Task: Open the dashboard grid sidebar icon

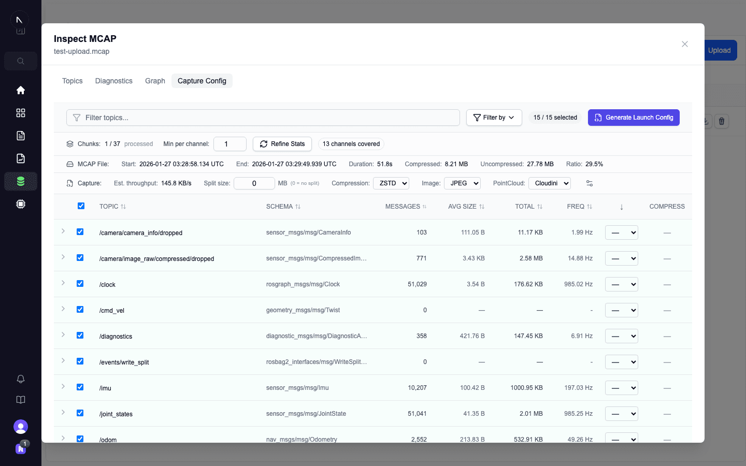Action: 21,113
